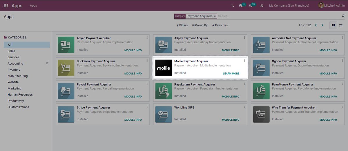Select the Inventory category
The width and height of the screenshot is (348, 151).
click(27, 70)
